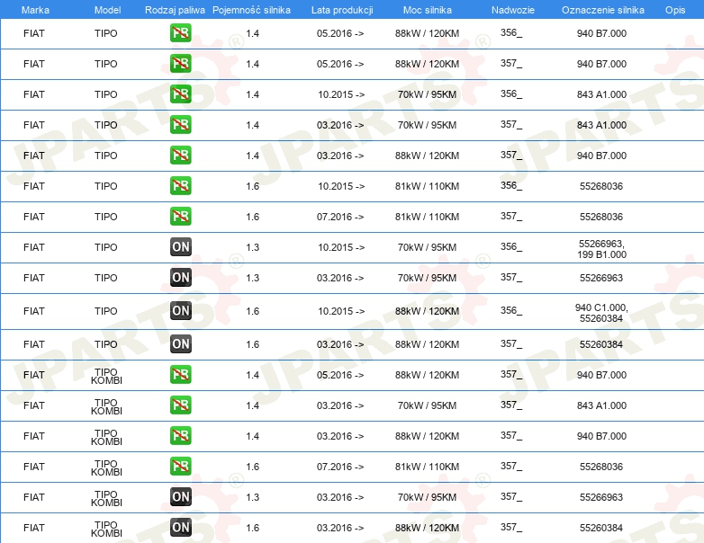Click the Opis column header

coord(674,8)
